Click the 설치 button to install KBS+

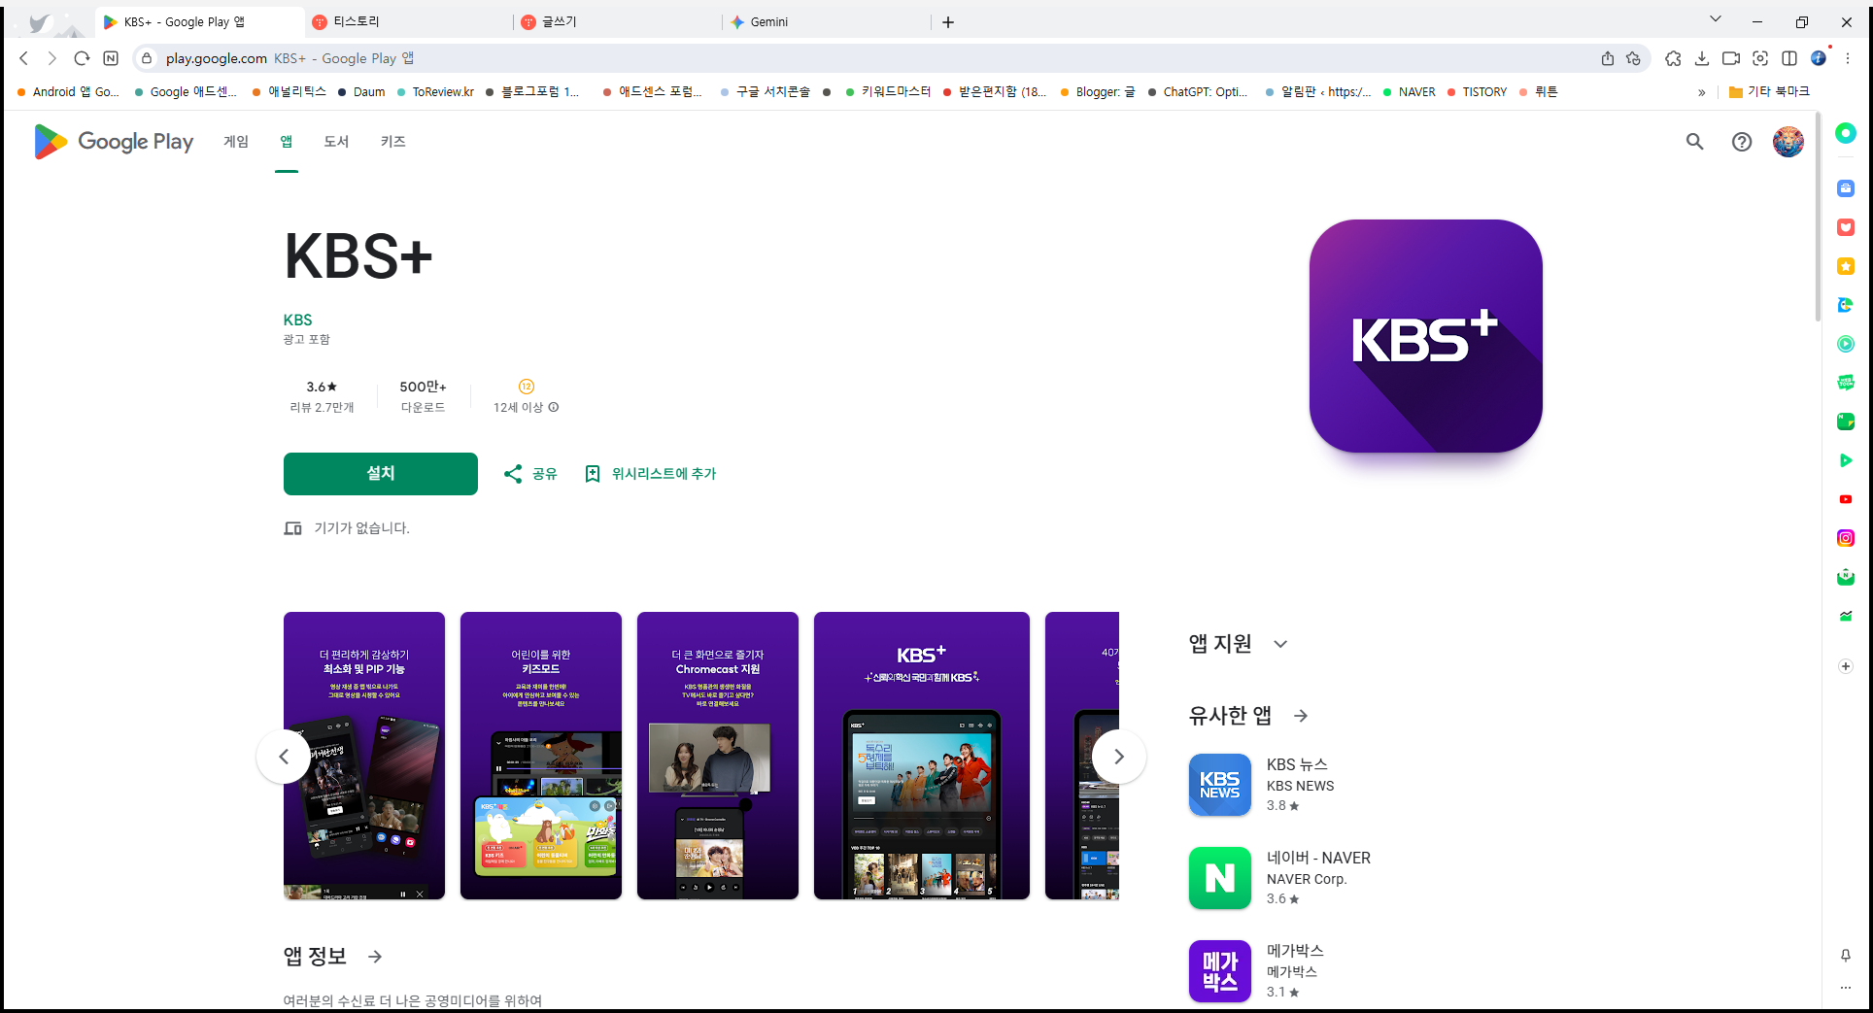(380, 473)
